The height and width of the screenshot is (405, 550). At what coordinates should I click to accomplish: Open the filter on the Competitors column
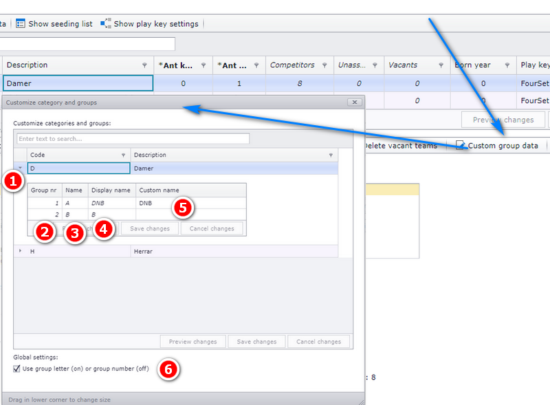[x=324, y=65]
